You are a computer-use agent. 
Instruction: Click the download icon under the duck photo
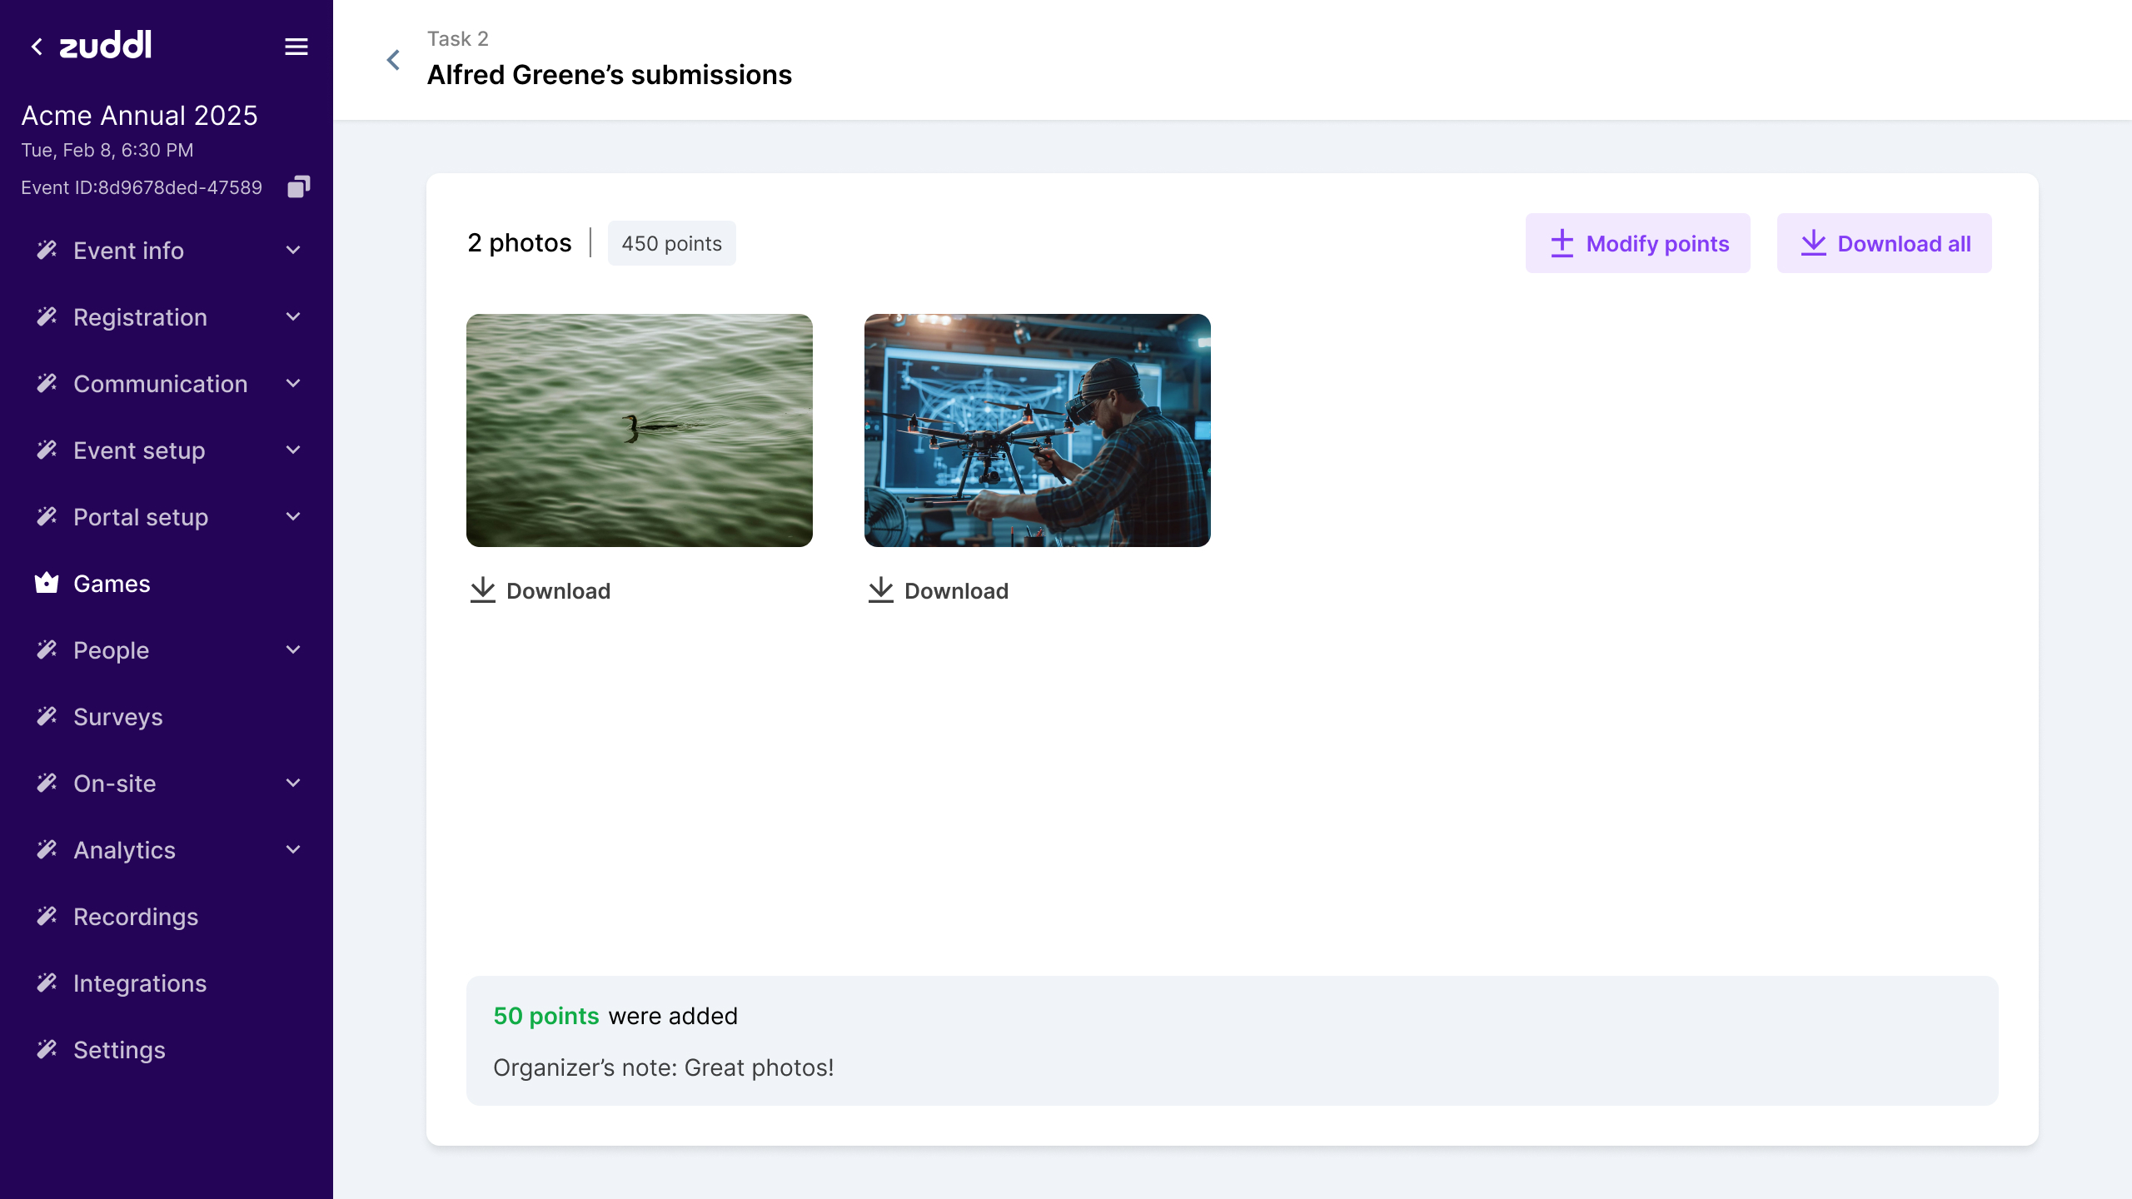coord(484,590)
